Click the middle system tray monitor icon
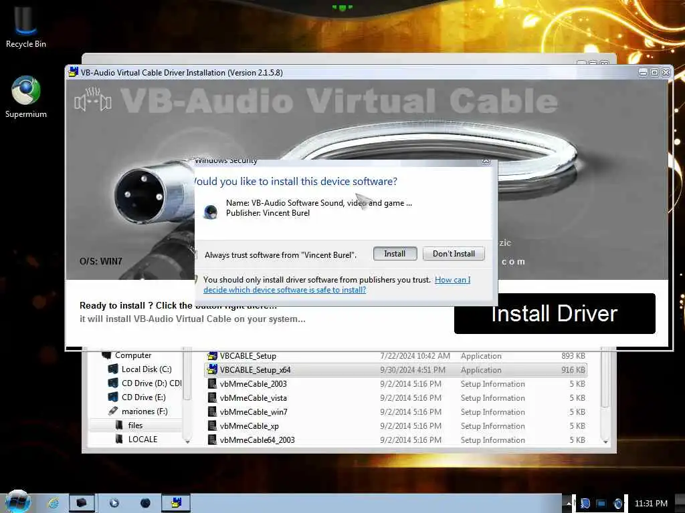Screen dimensions: 685x513 point(601,504)
